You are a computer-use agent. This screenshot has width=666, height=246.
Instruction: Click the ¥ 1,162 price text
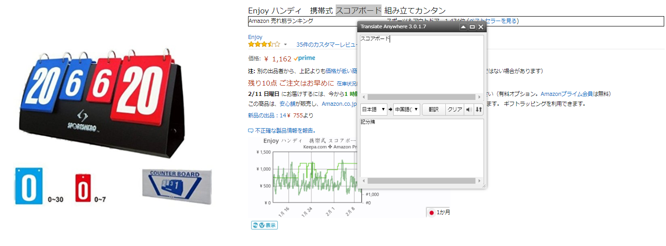(278, 59)
